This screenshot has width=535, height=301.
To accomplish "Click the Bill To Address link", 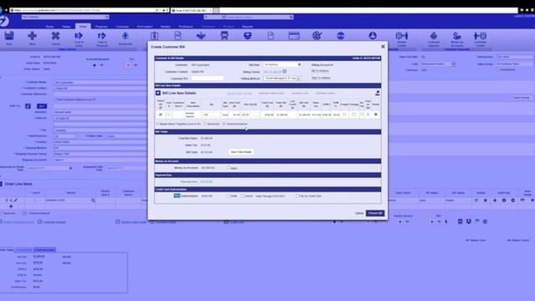I will pos(320,71).
